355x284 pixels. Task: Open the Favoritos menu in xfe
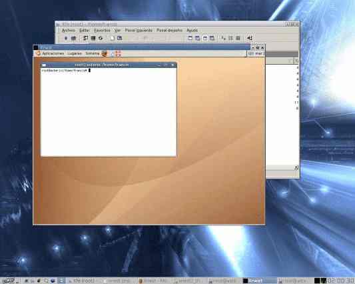[x=102, y=30]
